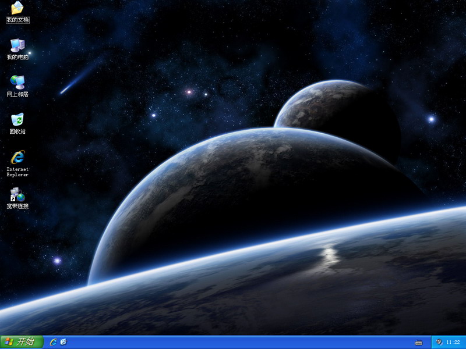
Task: Launch Internet Explorer from quick launch bar
Action: point(54,342)
